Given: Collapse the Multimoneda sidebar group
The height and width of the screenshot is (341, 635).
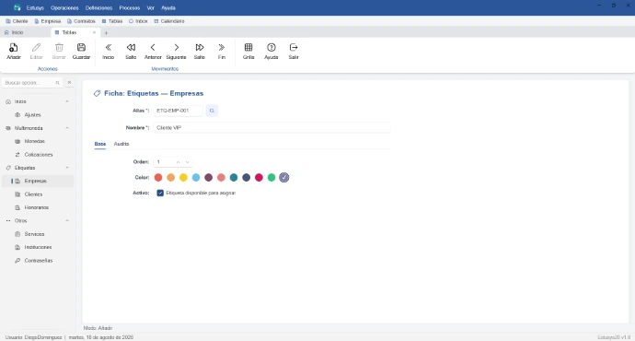Looking at the screenshot, I should (x=67, y=128).
